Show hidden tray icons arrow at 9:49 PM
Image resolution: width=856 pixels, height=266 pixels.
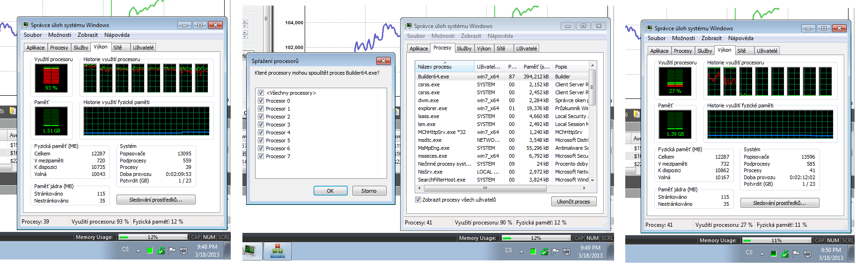[521, 252]
